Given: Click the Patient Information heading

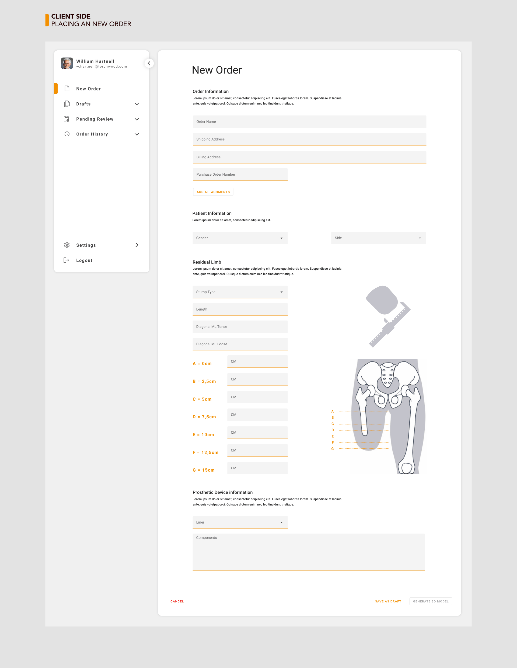Looking at the screenshot, I should tap(212, 213).
